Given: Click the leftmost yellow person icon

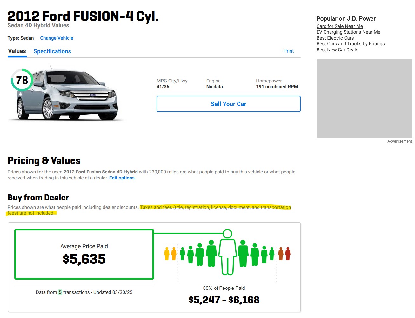Looking at the screenshot, I should [x=167, y=254].
